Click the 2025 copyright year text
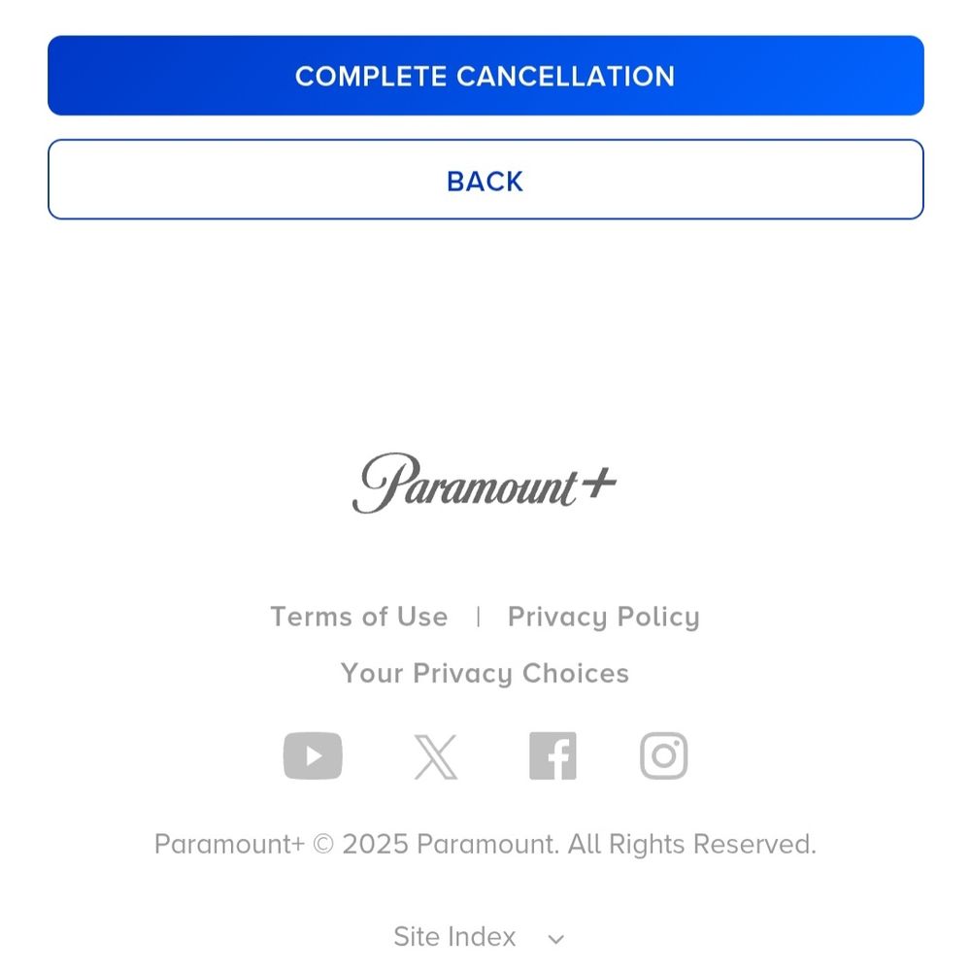The width and height of the screenshot is (971, 970). 375,845
